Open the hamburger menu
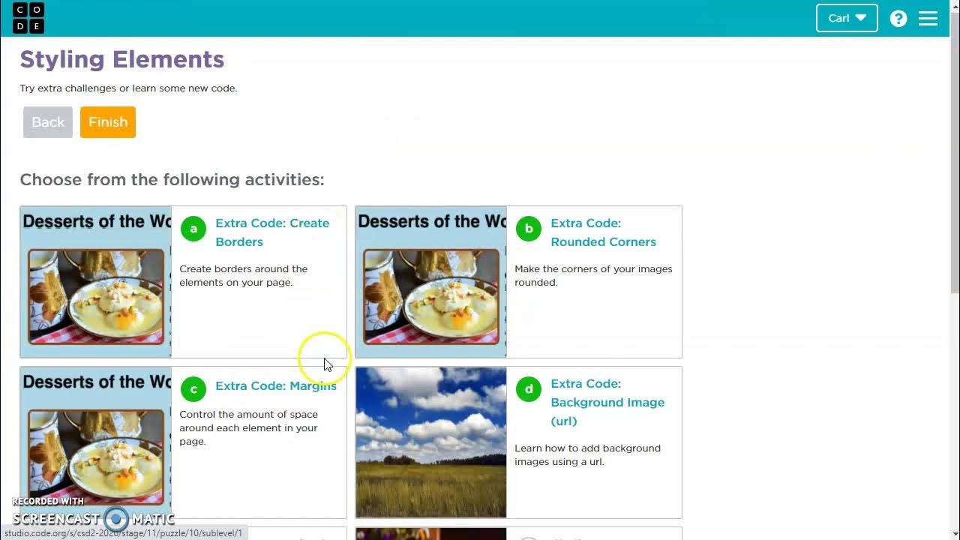The height and width of the screenshot is (540, 960). tap(928, 19)
